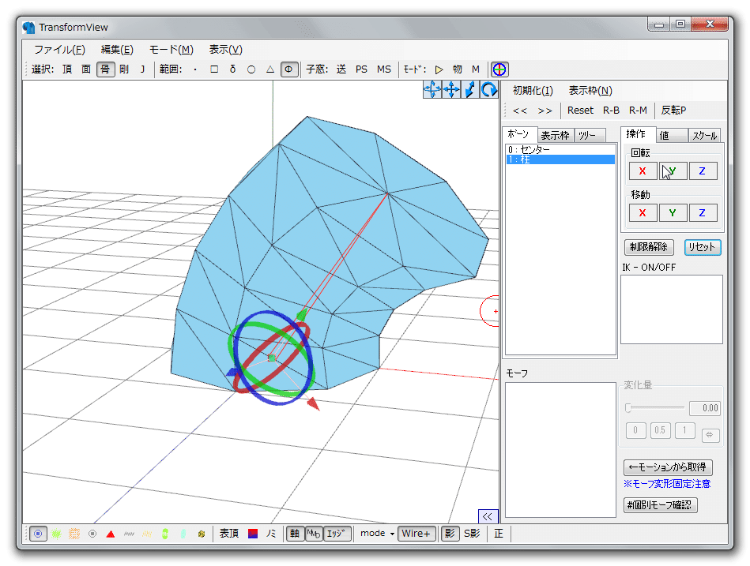The image size is (750, 566).
Task: Click the rotation (回転) X button
Action: 643,171
